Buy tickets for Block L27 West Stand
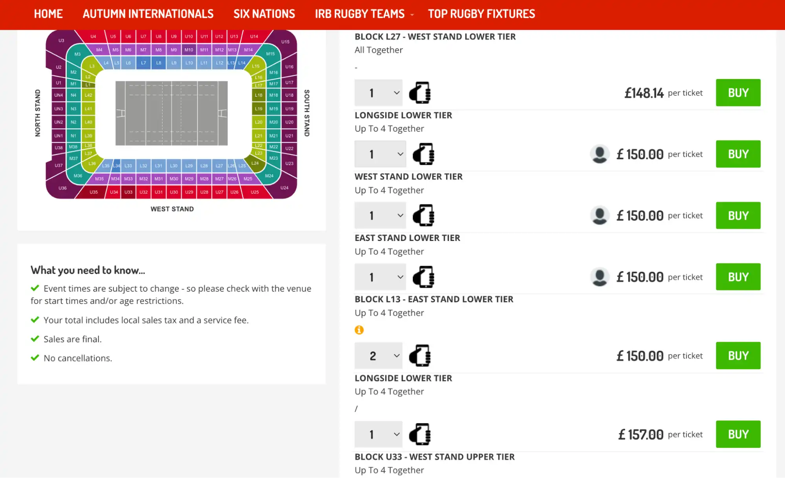This screenshot has height=478, width=785. pyautogui.click(x=738, y=93)
